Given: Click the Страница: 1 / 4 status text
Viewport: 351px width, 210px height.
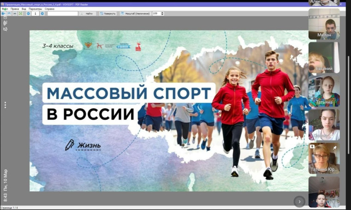Looking at the screenshot, I should click(x=9, y=208).
